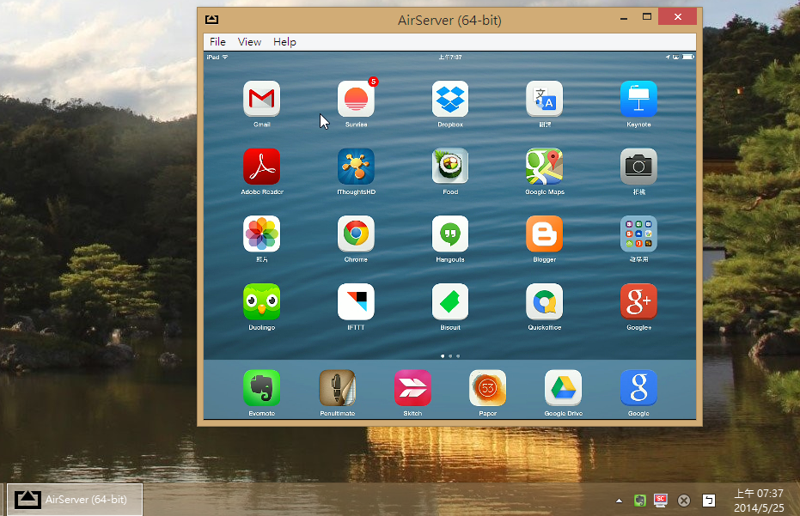Viewport: 800px width, 516px height.
Task: Launch iThoughtsHD mind map app
Action: (356, 167)
